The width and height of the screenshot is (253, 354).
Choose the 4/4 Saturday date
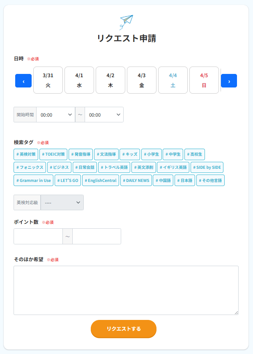[x=173, y=80]
